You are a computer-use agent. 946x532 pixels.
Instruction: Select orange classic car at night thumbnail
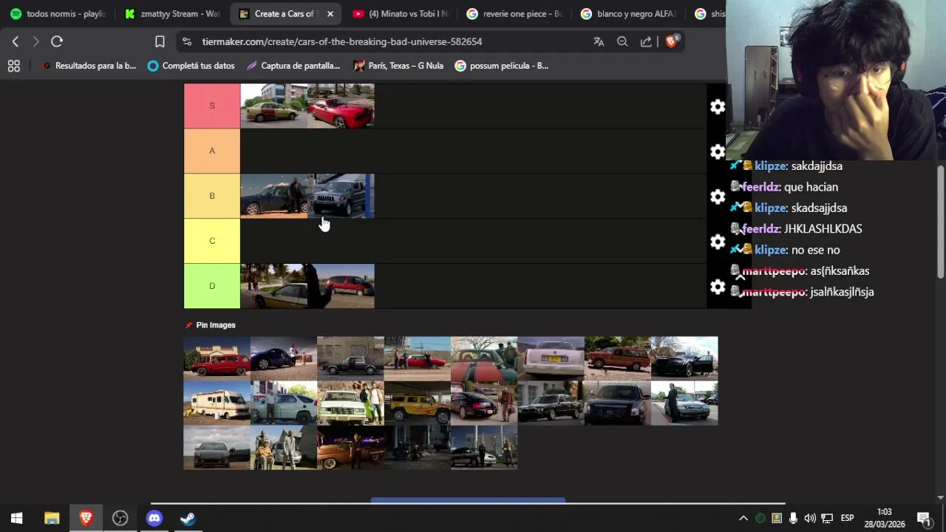(350, 447)
